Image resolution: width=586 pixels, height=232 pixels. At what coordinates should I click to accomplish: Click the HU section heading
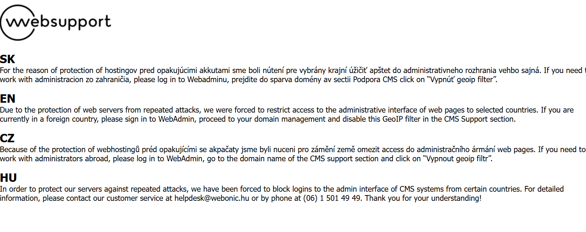click(x=8, y=178)
